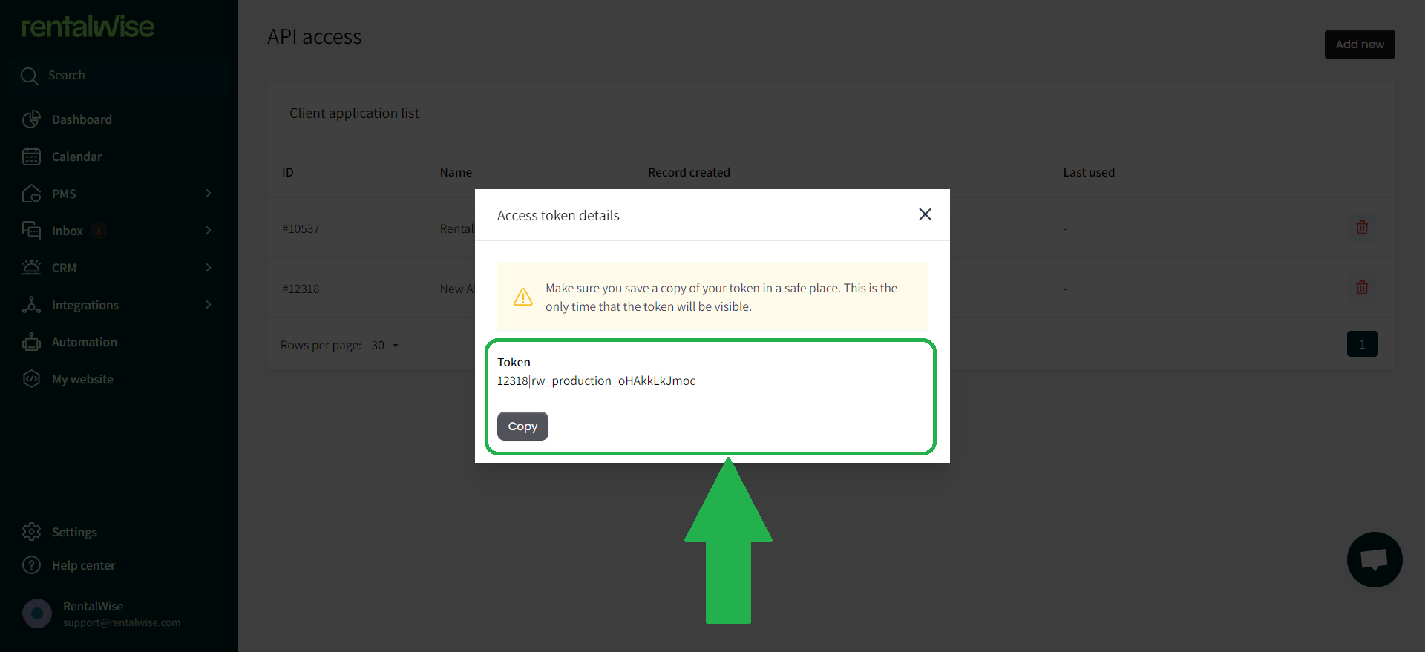
Task: Click the Settings gear icon
Action: (x=31, y=532)
